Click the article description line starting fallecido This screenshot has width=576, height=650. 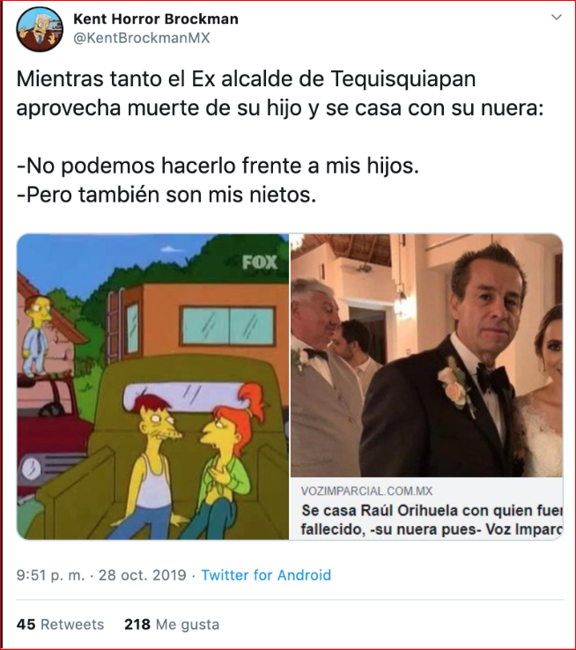click(432, 529)
